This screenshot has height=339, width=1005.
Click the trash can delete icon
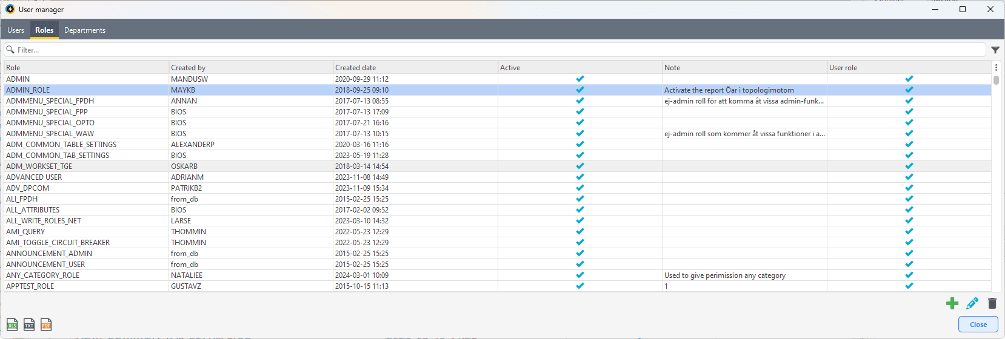992,303
